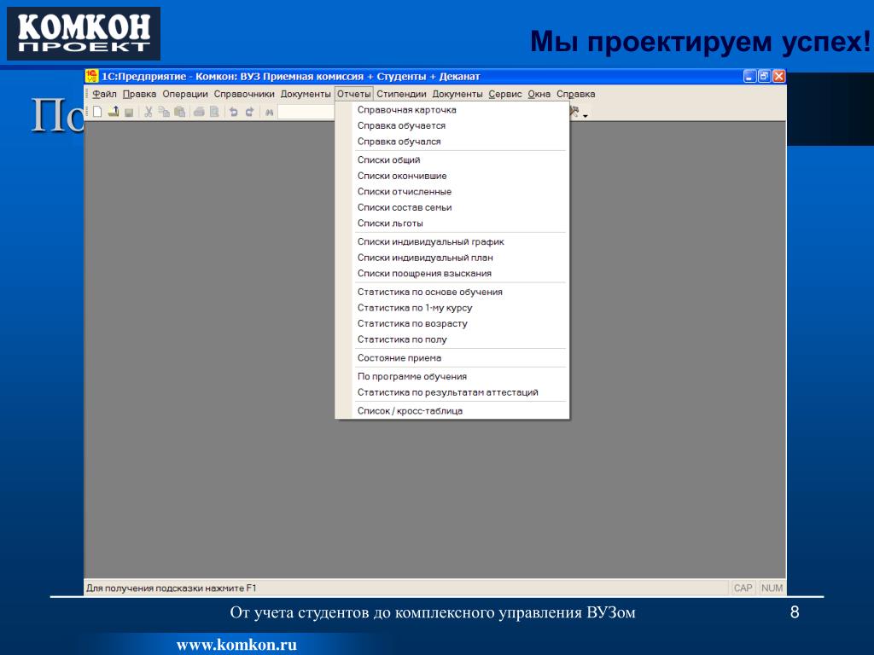Click the КОМКОН ПРОЕКТ logo
The height and width of the screenshot is (655, 874).
click(x=84, y=33)
